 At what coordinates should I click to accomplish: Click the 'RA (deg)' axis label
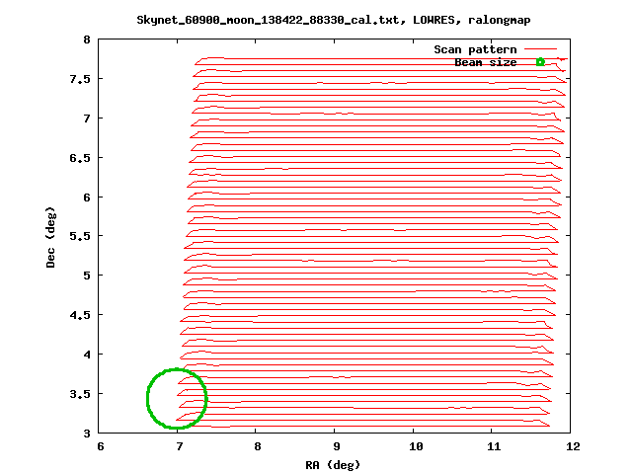[x=333, y=465]
